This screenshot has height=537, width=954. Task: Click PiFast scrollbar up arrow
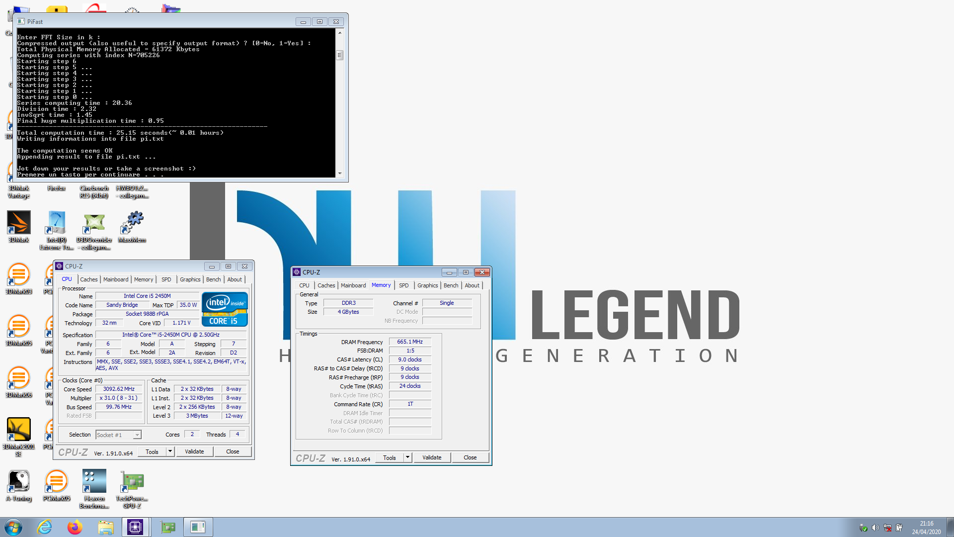[340, 33]
